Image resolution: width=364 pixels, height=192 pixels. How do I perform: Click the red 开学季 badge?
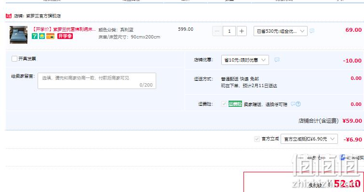(65, 36)
